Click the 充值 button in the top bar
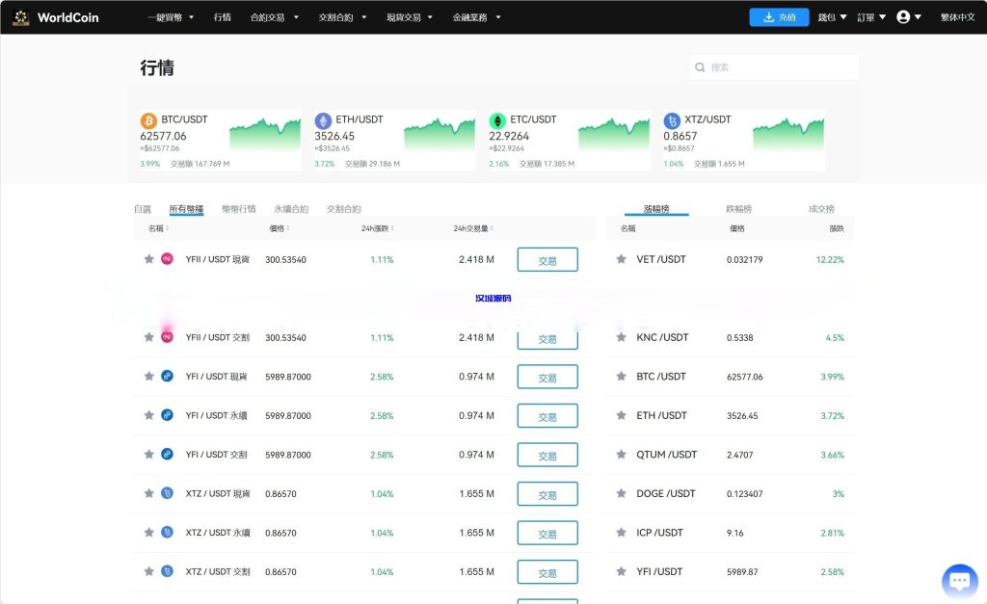 779,16
